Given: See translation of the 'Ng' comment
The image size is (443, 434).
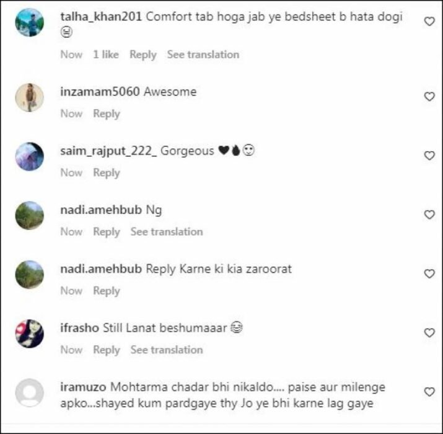Looking at the screenshot, I should 167,232.
